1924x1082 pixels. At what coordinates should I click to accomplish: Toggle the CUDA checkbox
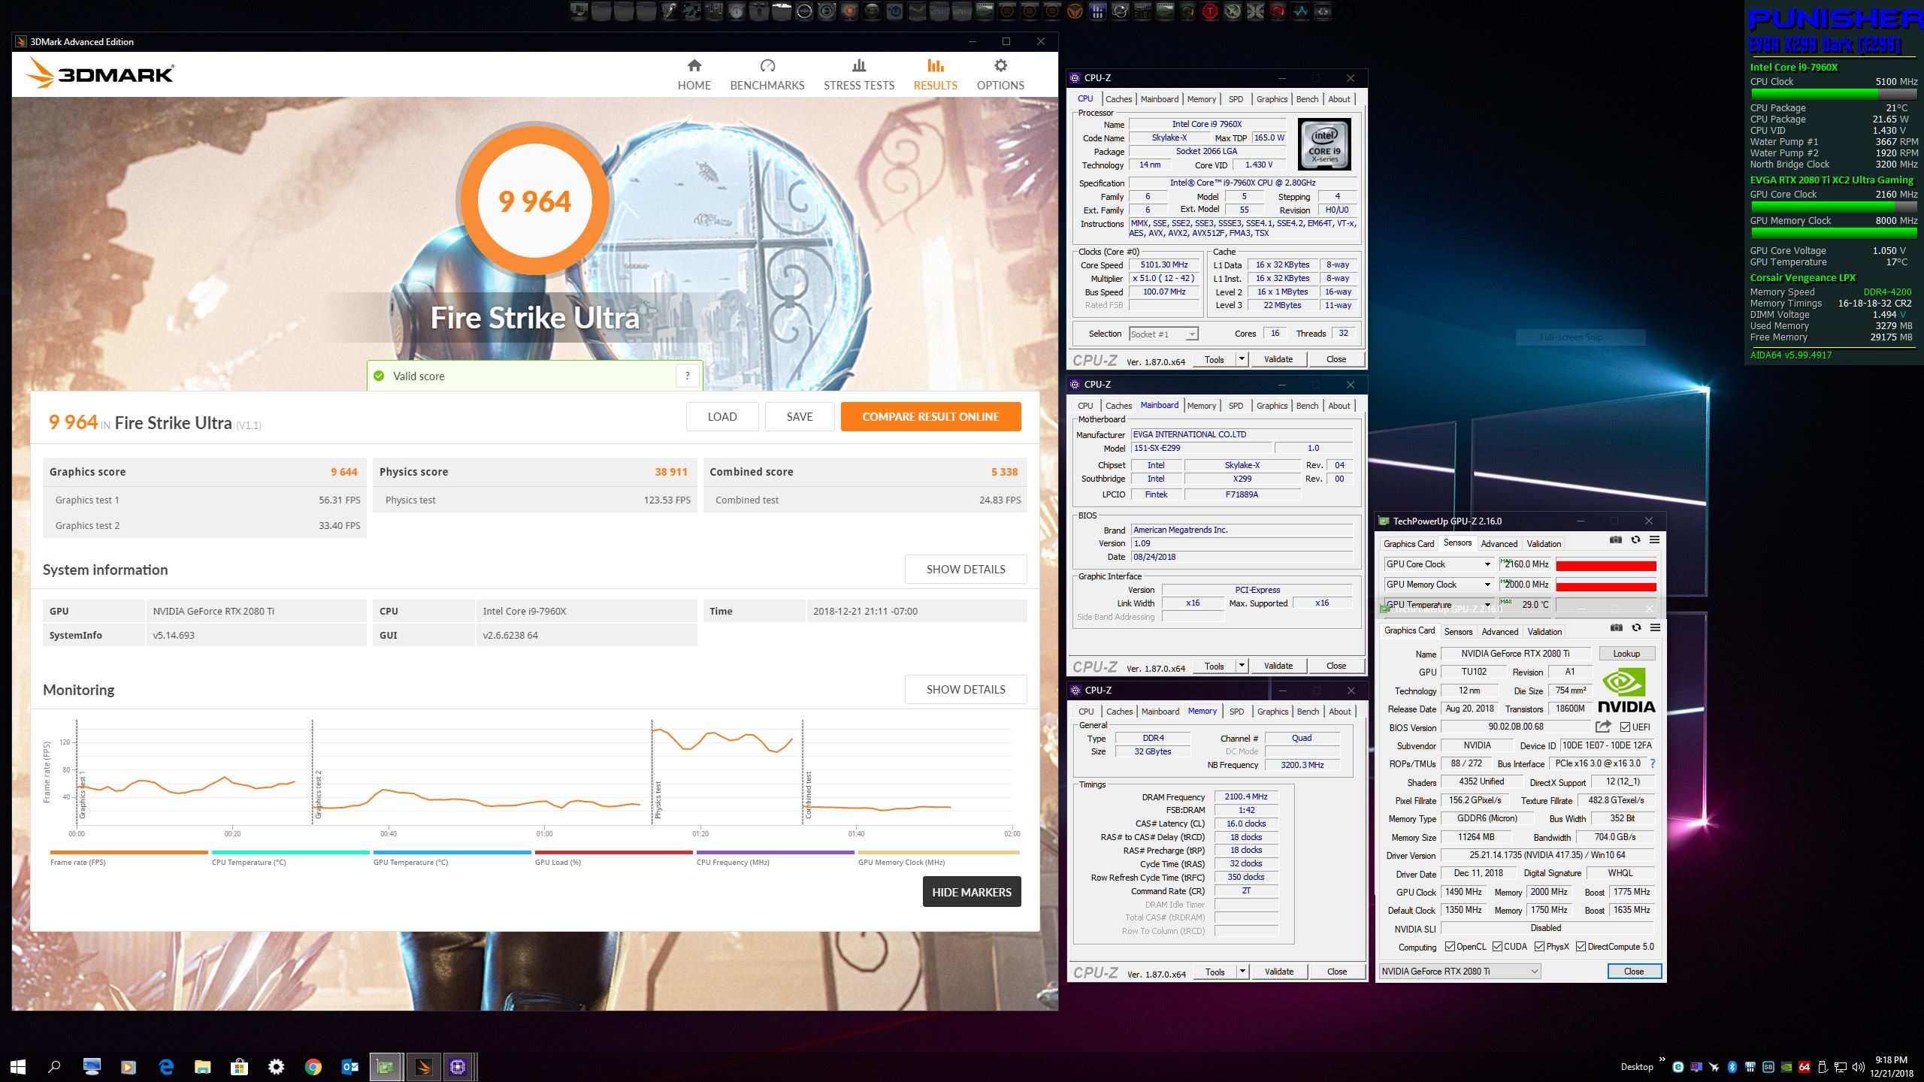point(1498,947)
